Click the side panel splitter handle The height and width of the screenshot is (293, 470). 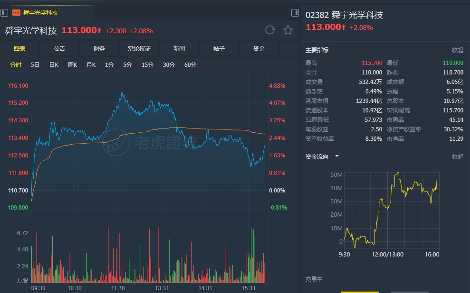(x=295, y=13)
